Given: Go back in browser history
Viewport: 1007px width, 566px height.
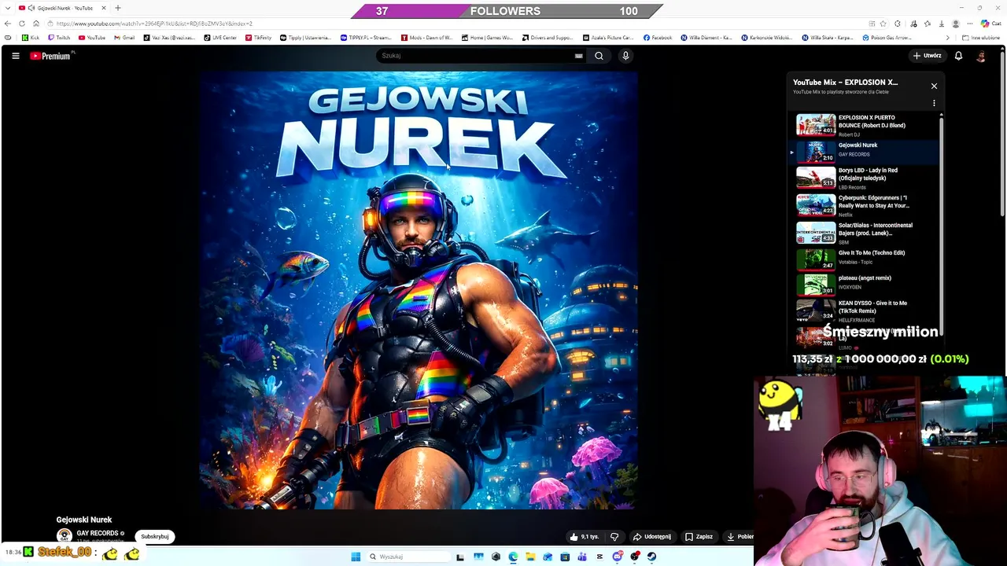Looking at the screenshot, I should coord(8,24).
